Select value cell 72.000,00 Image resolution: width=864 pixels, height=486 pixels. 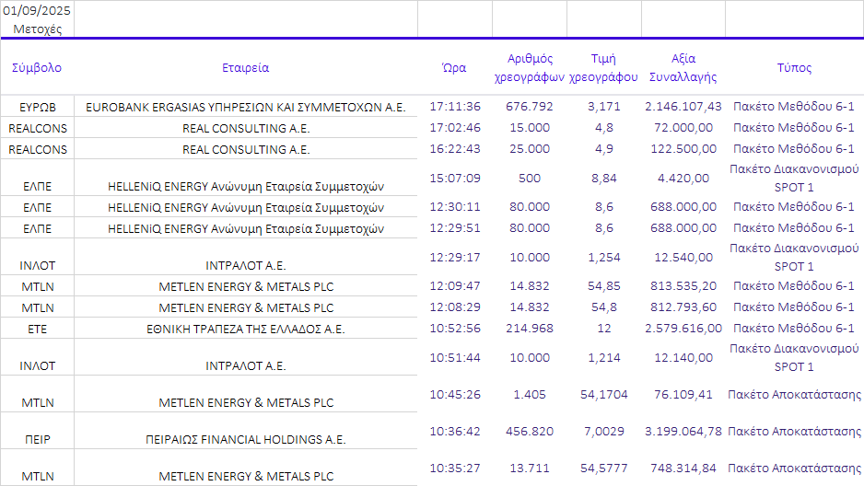[683, 128]
